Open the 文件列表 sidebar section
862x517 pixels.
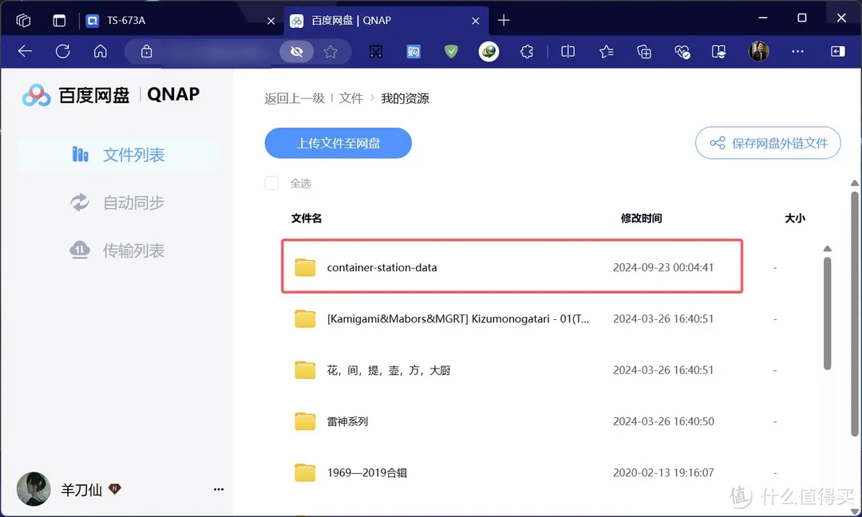tap(132, 154)
